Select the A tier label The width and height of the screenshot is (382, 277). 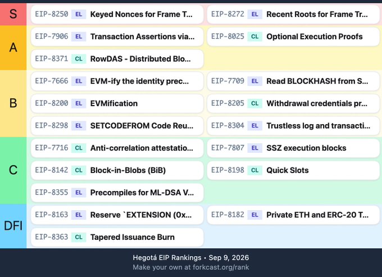click(x=13, y=48)
